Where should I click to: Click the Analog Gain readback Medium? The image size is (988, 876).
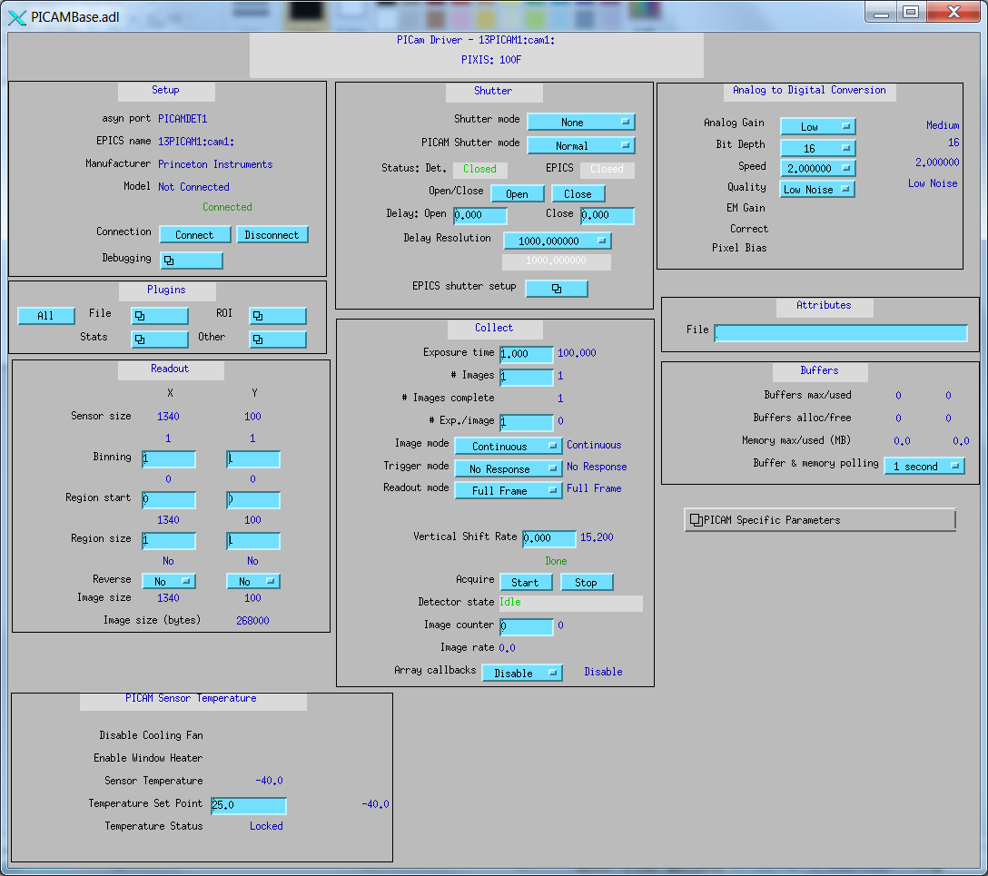coord(943,125)
